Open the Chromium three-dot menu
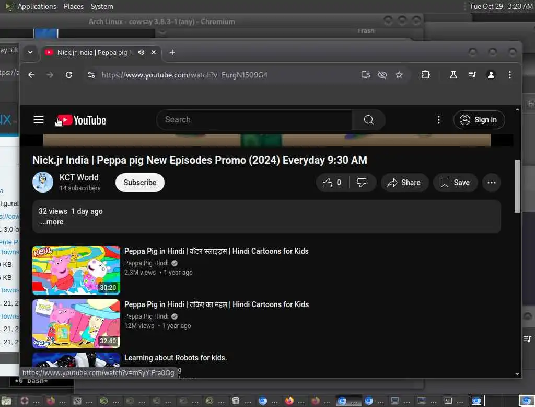The height and width of the screenshot is (407, 535). point(510,75)
